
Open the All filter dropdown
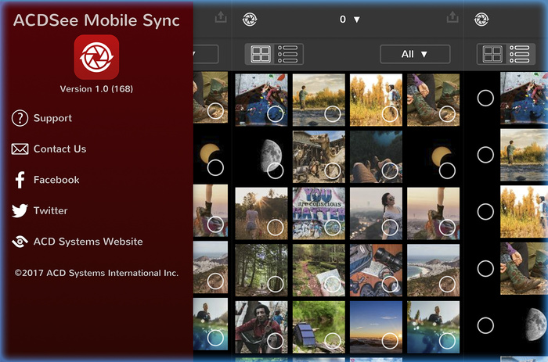click(415, 54)
